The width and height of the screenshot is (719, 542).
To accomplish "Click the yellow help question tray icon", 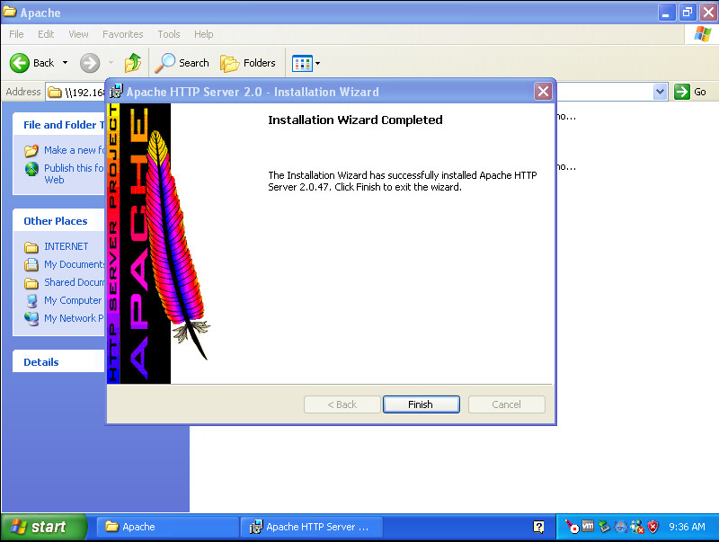I will 538,527.
